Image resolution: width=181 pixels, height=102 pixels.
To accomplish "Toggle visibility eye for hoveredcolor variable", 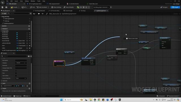I will 29,41.
